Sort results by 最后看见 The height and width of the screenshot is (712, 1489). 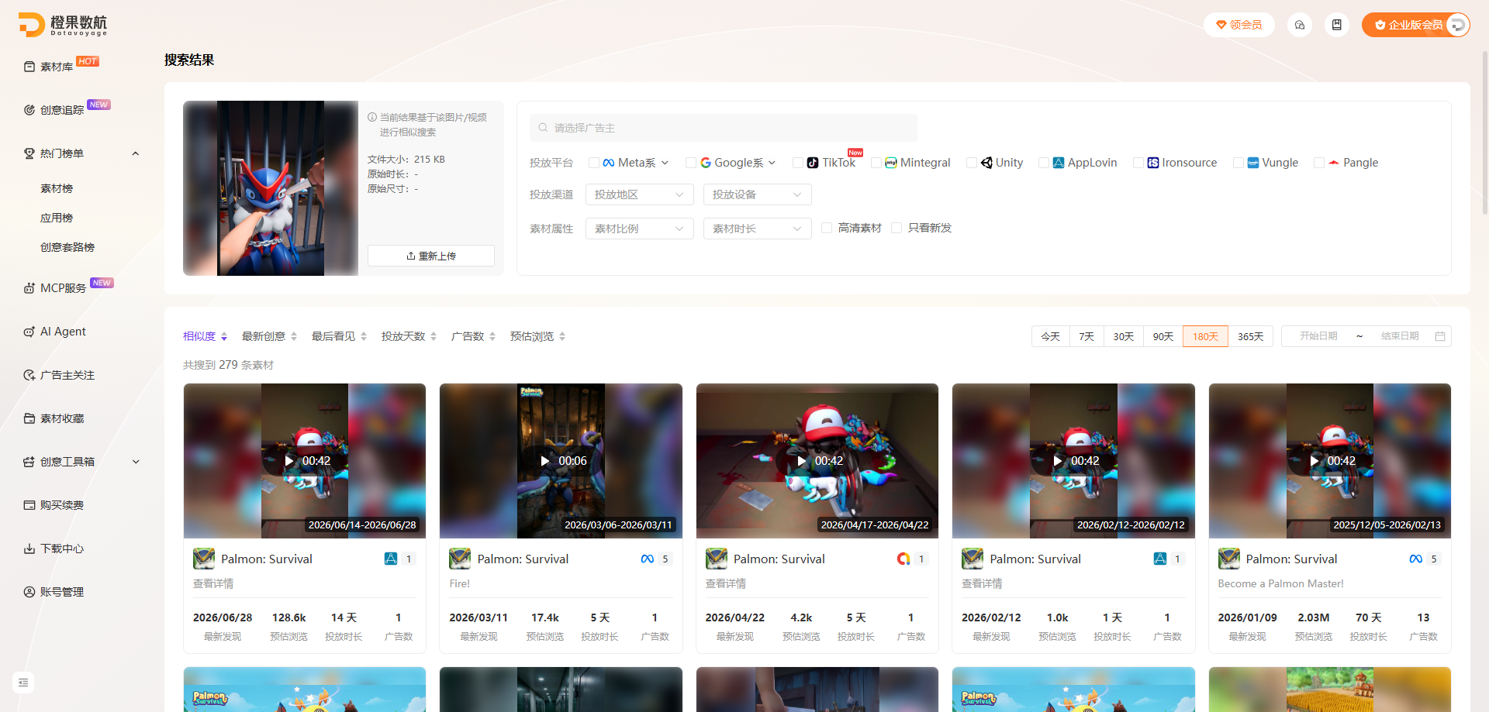[x=340, y=336]
